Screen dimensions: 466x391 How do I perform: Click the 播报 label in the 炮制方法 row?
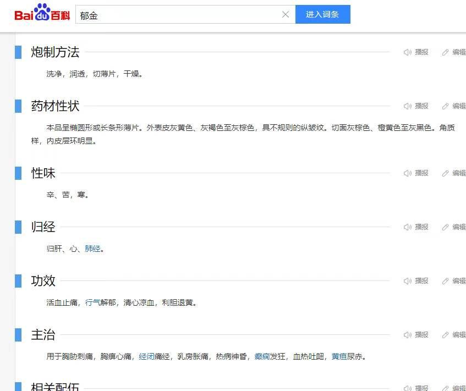tap(421, 52)
